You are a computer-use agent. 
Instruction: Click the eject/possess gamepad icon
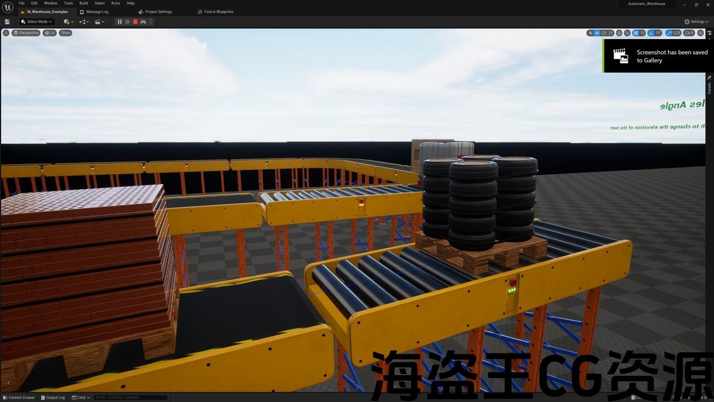click(x=143, y=22)
